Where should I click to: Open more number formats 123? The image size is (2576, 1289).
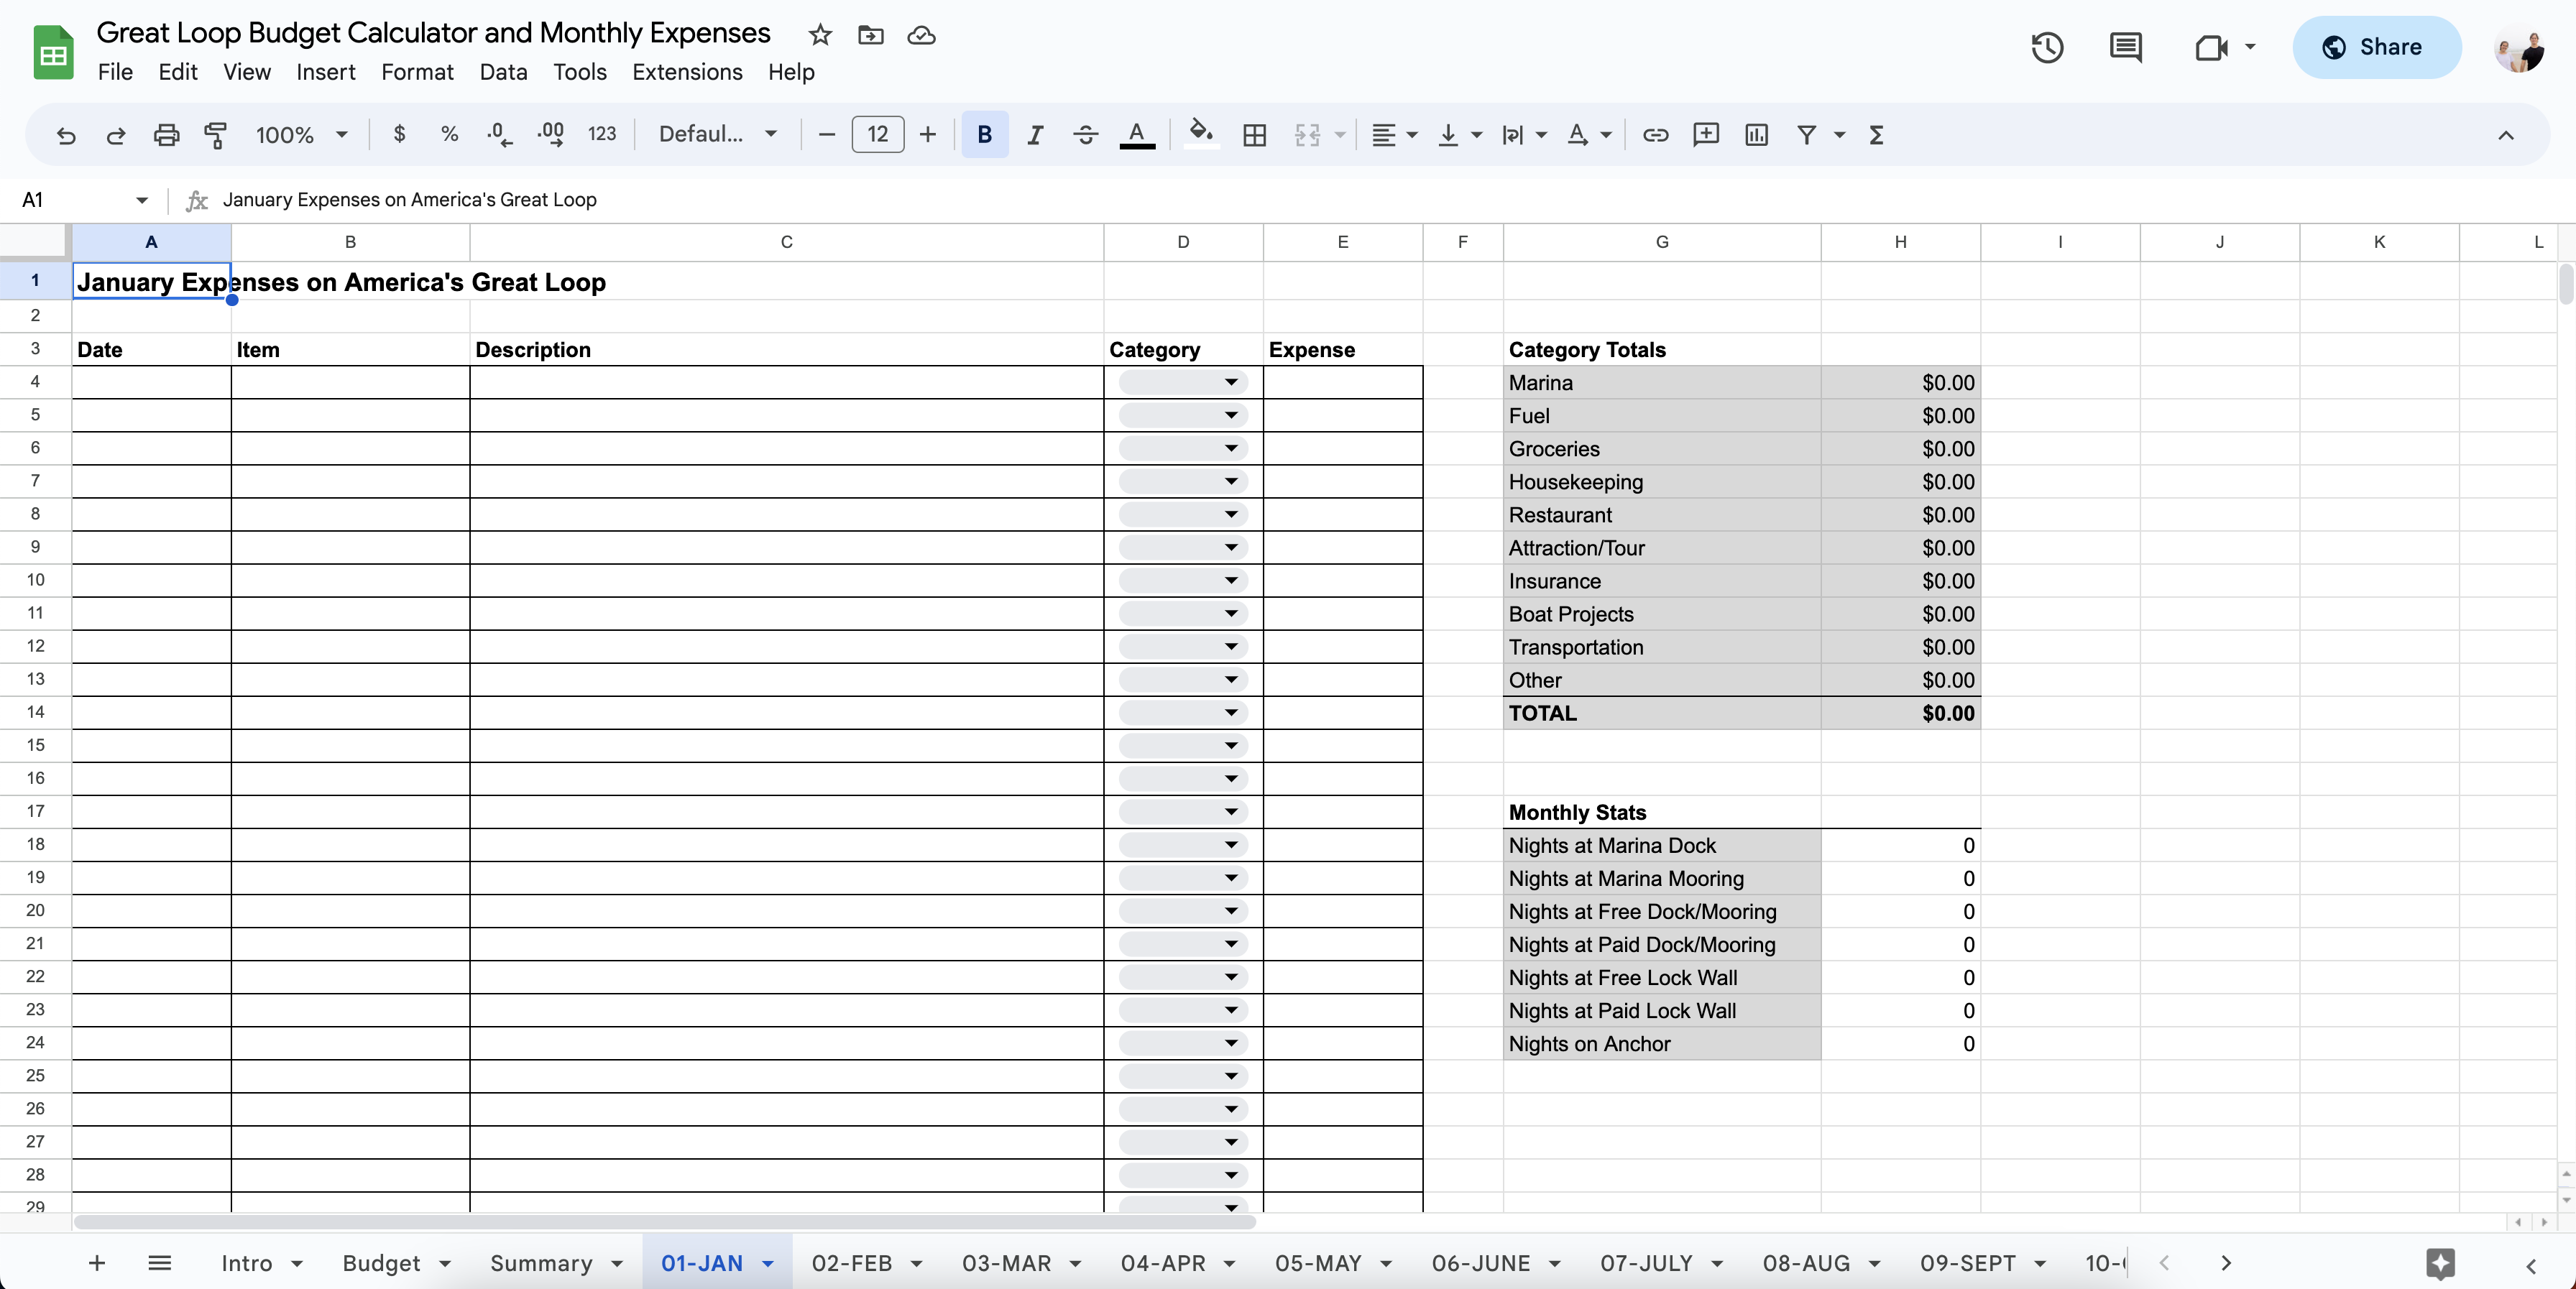point(602,134)
